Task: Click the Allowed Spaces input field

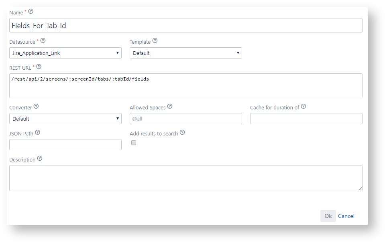Action: click(x=186, y=119)
